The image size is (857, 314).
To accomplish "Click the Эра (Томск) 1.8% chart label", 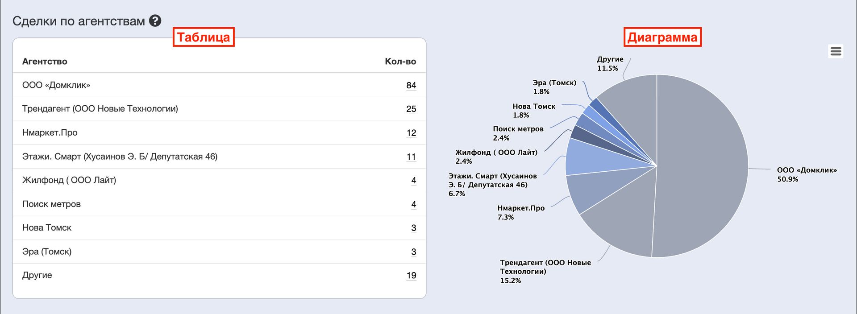I will tap(554, 87).
